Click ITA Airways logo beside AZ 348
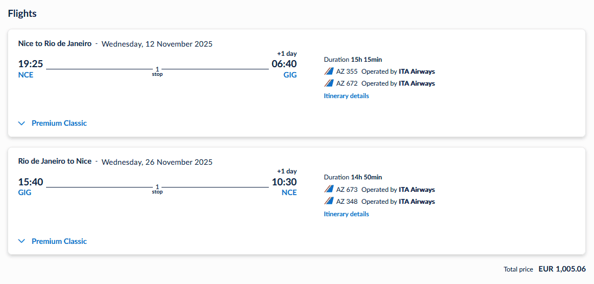The width and height of the screenshot is (594, 284). pyautogui.click(x=328, y=202)
